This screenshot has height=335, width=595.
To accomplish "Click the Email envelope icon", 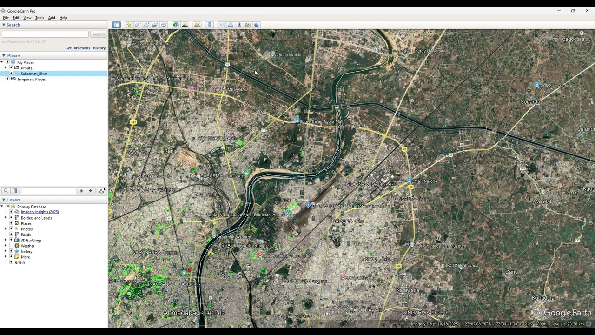I will [x=222, y=25].
